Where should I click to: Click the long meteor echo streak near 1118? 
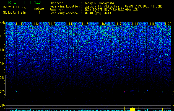(133, 91)
